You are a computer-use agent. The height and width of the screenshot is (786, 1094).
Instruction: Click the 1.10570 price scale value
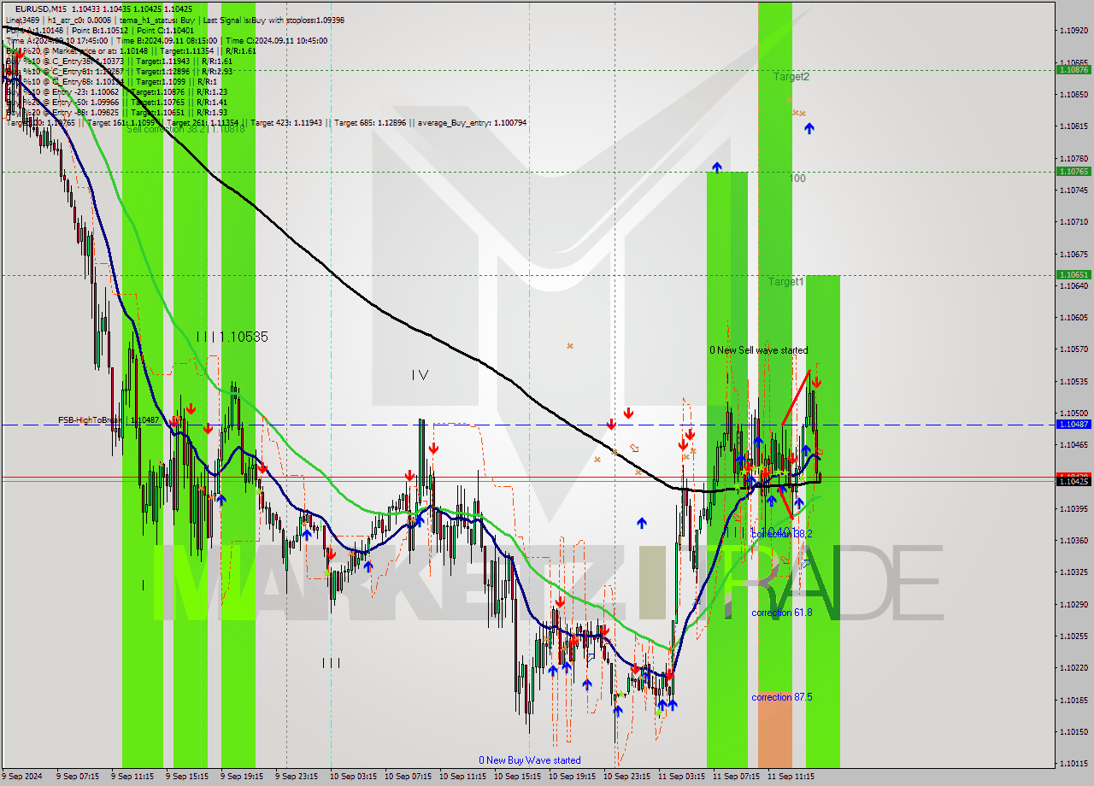point(1073,349)
